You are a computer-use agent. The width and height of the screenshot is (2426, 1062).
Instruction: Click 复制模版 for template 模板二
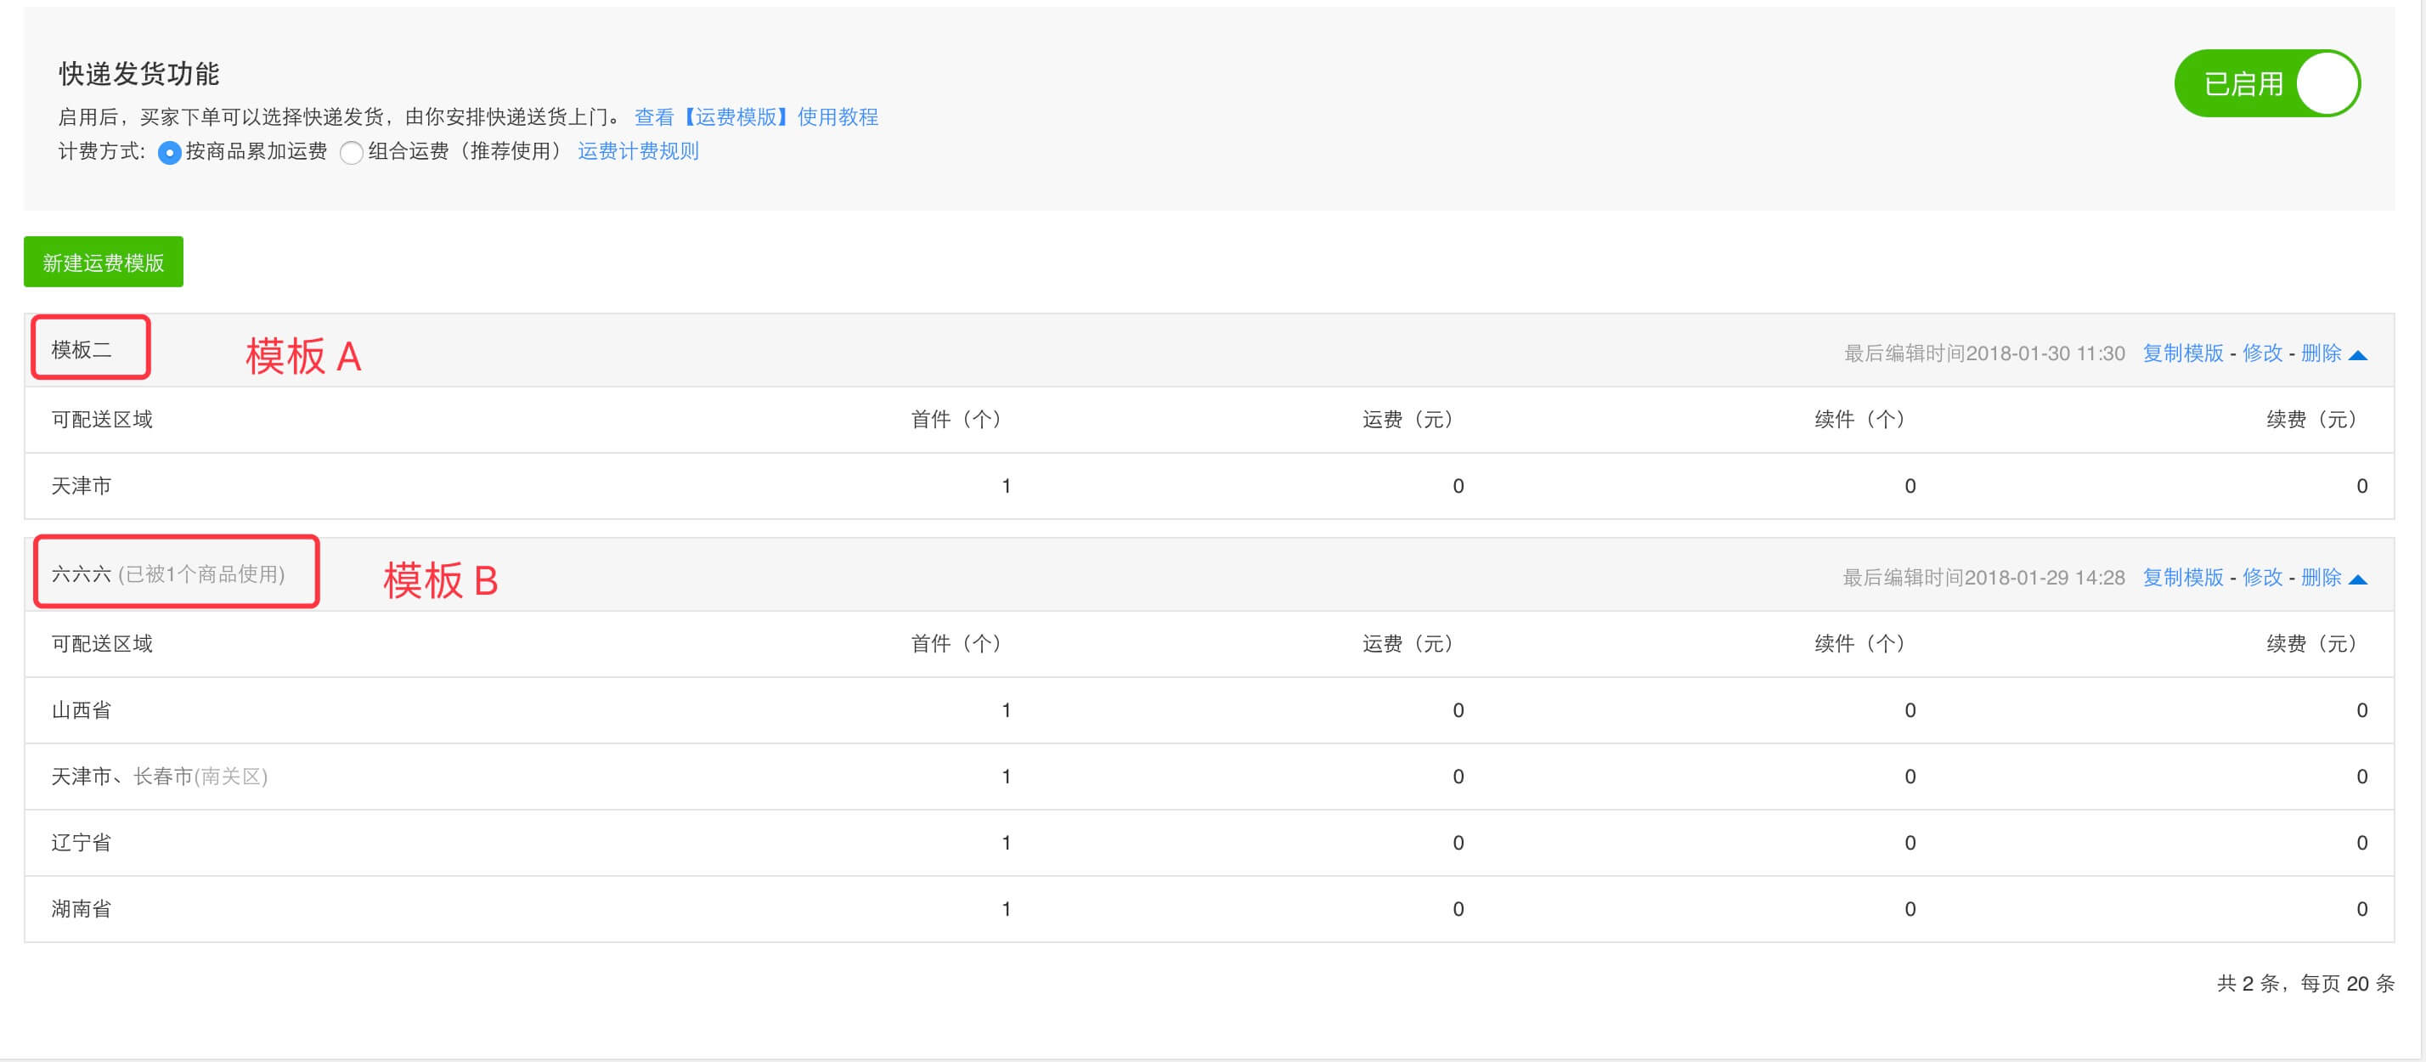coord(2182,353)
